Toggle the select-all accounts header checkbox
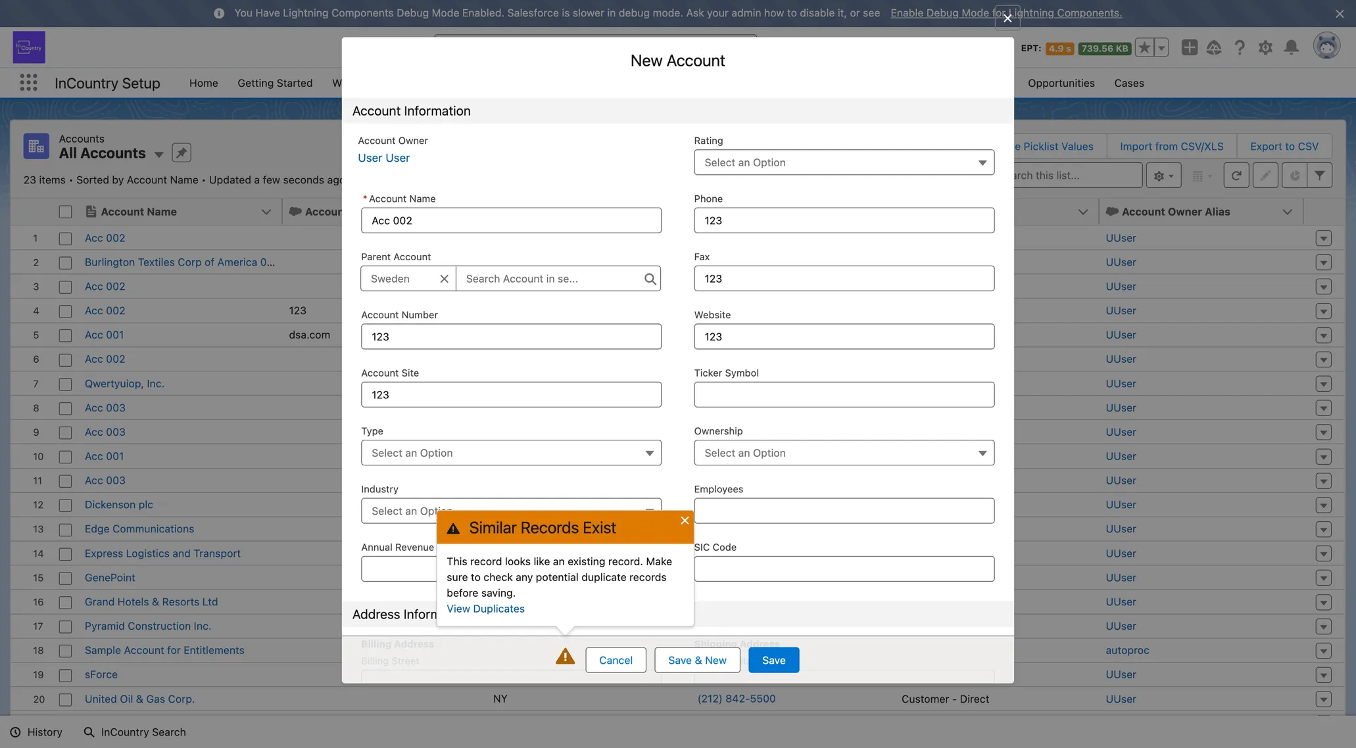Image resolution: width=1356 pixels, height=748 pixels. 65,212
